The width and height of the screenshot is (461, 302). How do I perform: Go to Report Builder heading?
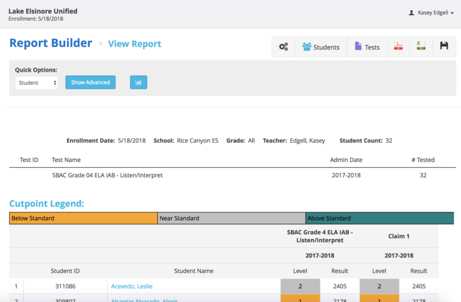point(51,43)
